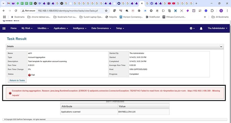Click the browser Back arrow
Image resolution: width=231 pixels, height=123 pixels.
pos(4,11)
